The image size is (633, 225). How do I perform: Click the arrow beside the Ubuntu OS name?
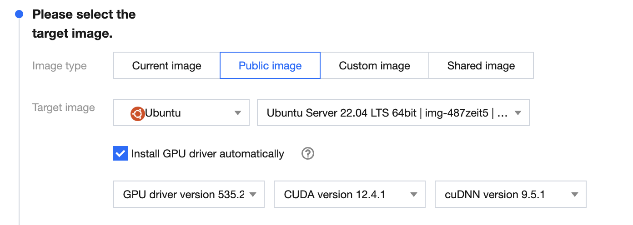tap(237, 113)
